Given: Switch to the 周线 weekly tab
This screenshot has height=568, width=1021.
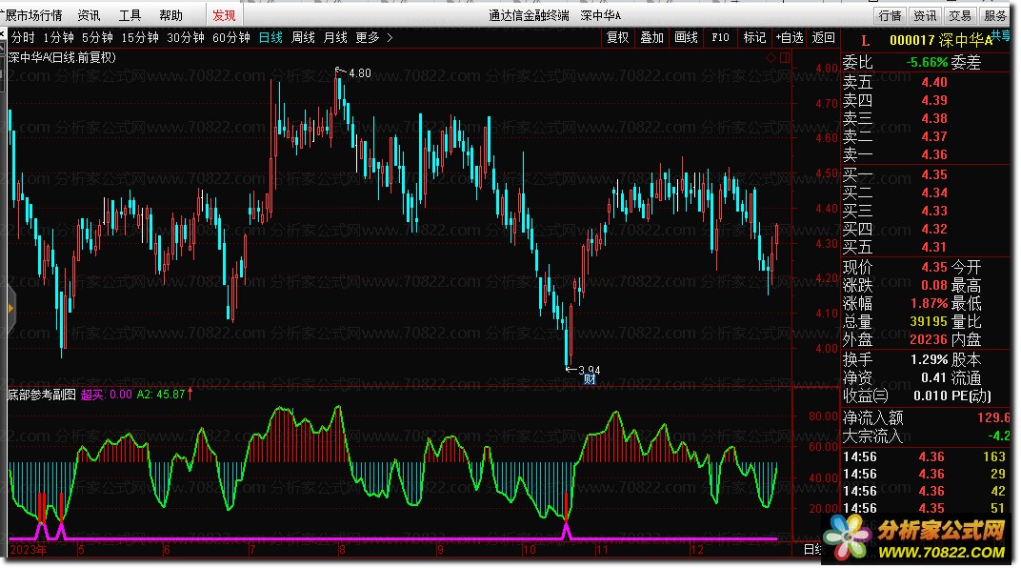Looking at the screenshot, I should coord(304,38).
